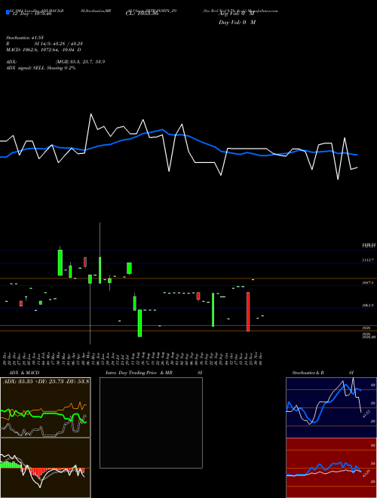The height and width of the screenshot is (498, 377).
Task: Click the 43.23 value in RSI panel
Action: pyautogui.click(x=366, y=473)
